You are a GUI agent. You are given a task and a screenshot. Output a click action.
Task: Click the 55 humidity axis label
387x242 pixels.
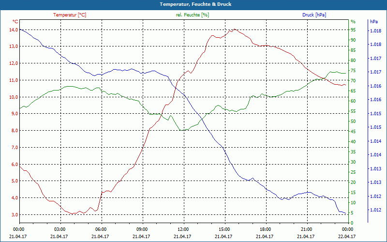[x=353, y=111]
